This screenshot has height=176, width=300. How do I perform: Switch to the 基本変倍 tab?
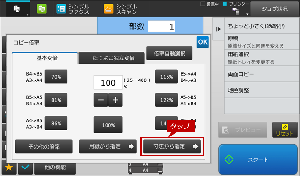[45, 58]
